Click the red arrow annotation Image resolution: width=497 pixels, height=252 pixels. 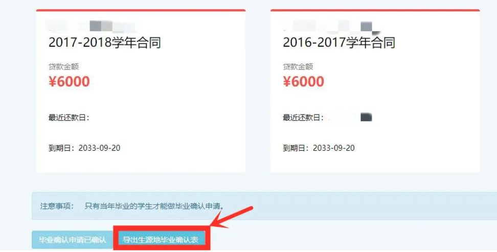(232, 217)
